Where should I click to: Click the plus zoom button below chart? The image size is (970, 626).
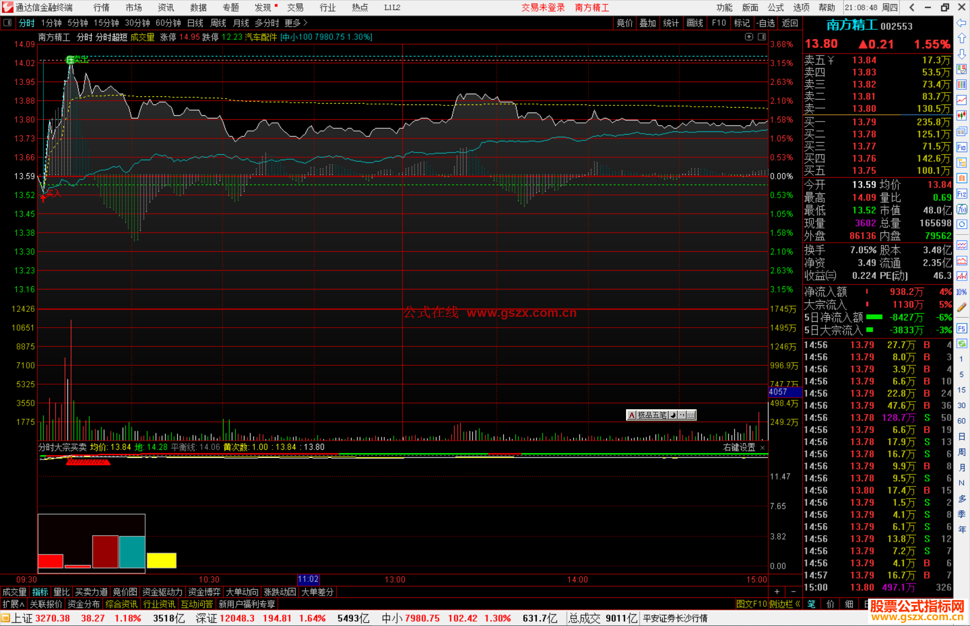[x=777, y=592]
